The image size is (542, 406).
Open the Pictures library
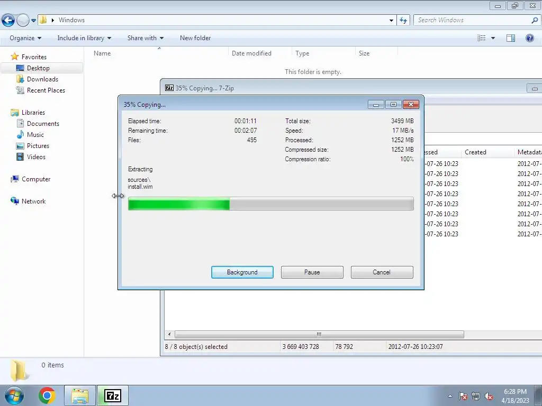38,146
